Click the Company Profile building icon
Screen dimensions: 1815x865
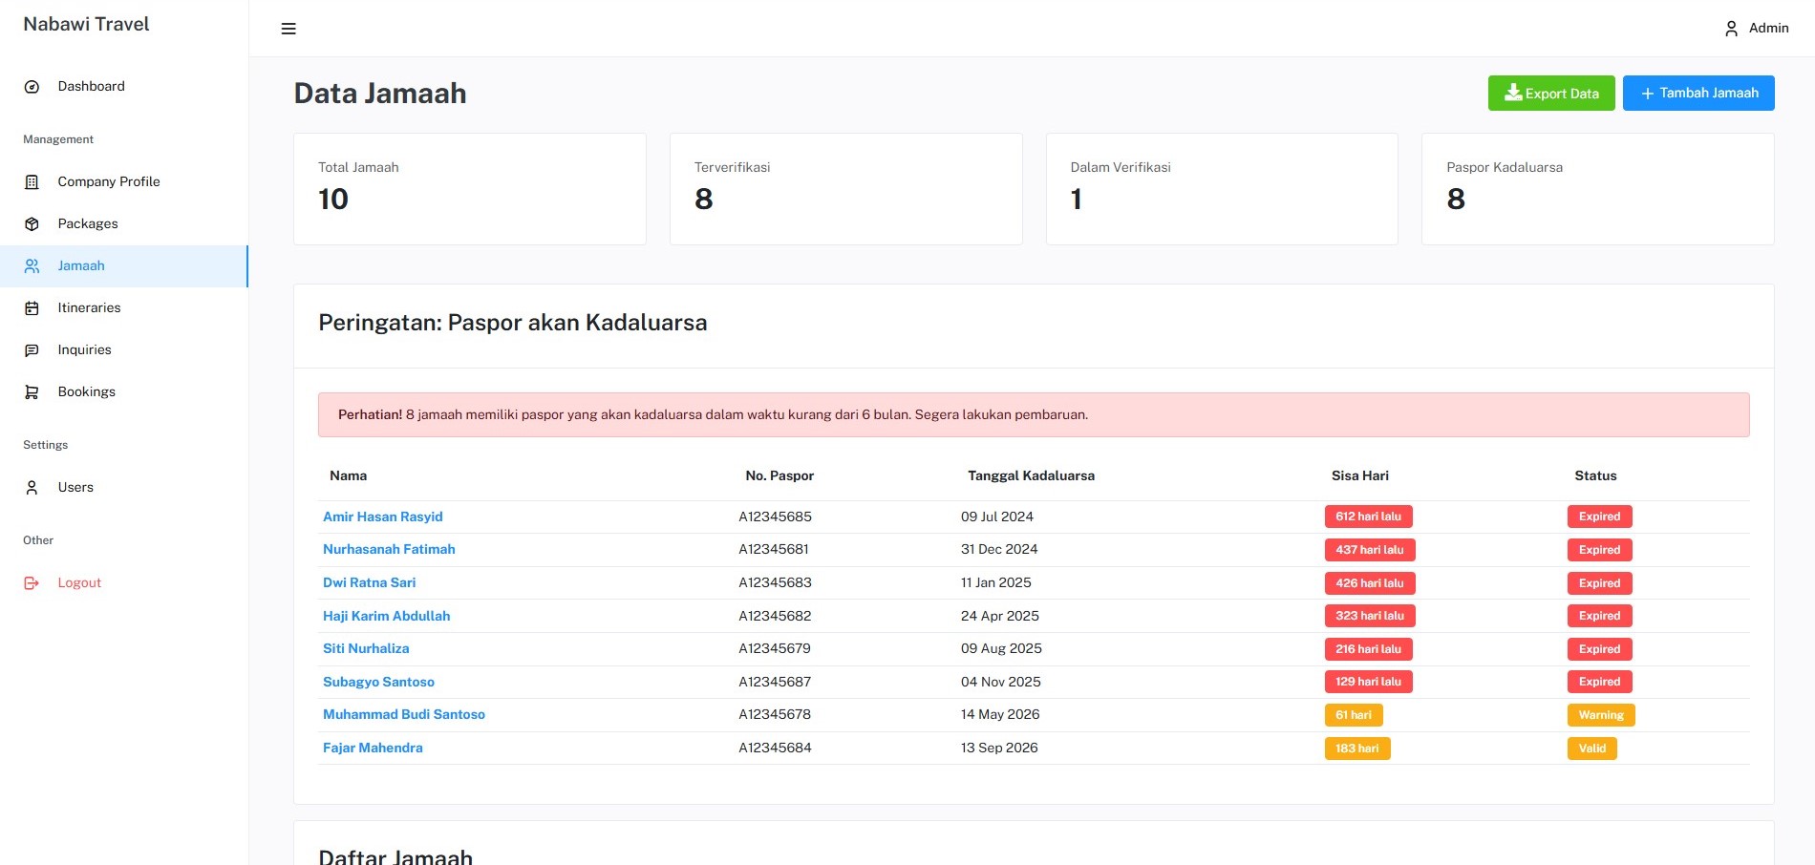32,182
